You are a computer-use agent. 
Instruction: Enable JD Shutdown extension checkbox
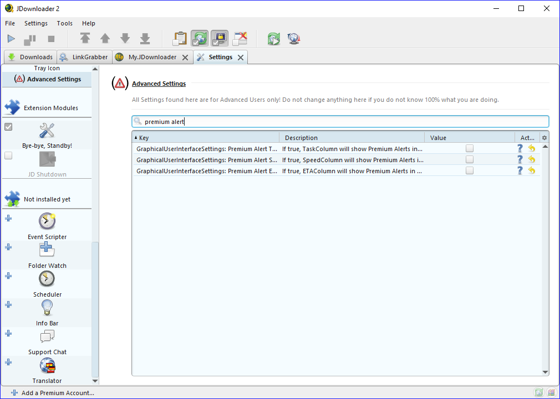8,156
